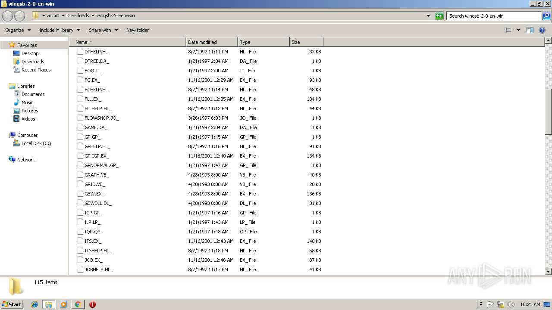Click the Windows Explorer taskbar button
This screenshot has width=552, height=310.
[49, 304]
